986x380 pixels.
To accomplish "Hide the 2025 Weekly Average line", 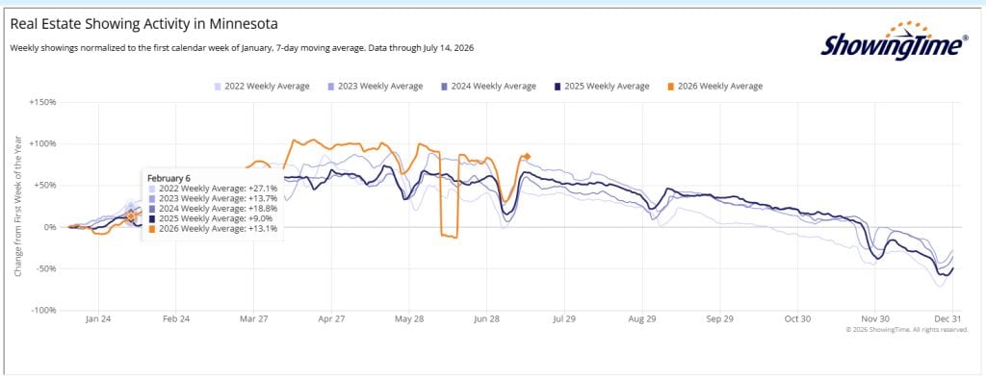I will pos(601,86).
